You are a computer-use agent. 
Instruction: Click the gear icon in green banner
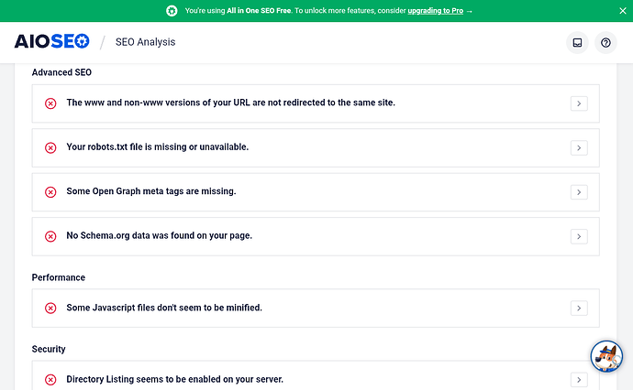[172, 11]
